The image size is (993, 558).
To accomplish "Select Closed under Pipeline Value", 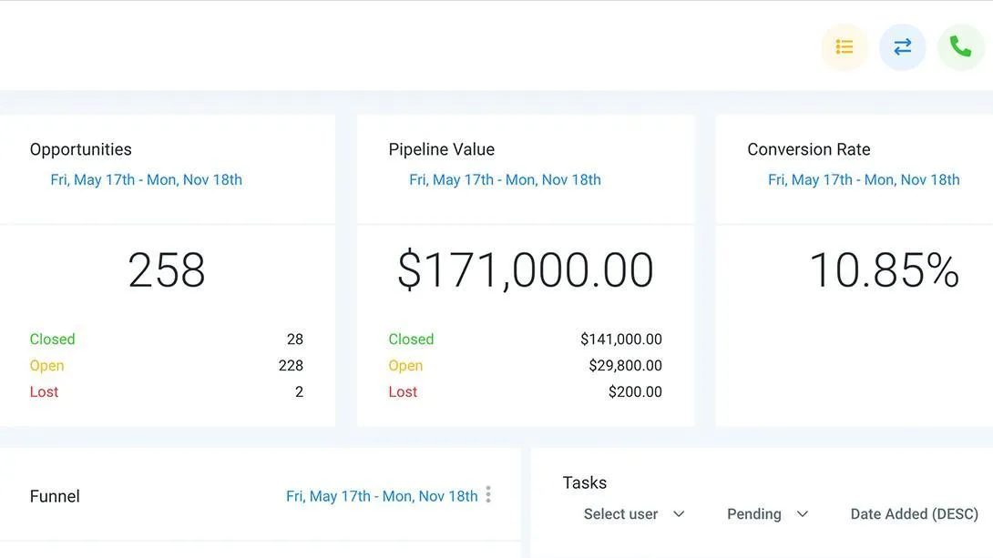I will (411, 340).
